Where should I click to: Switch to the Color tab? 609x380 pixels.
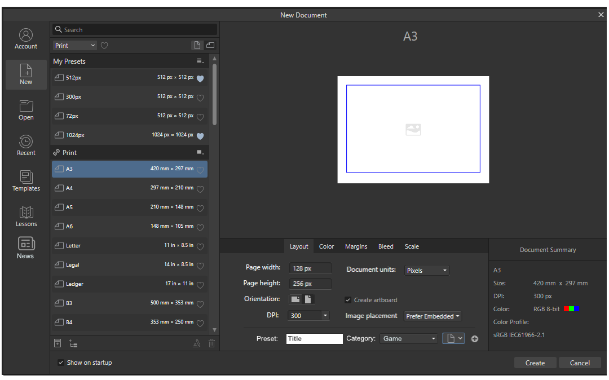click(326, 246)
